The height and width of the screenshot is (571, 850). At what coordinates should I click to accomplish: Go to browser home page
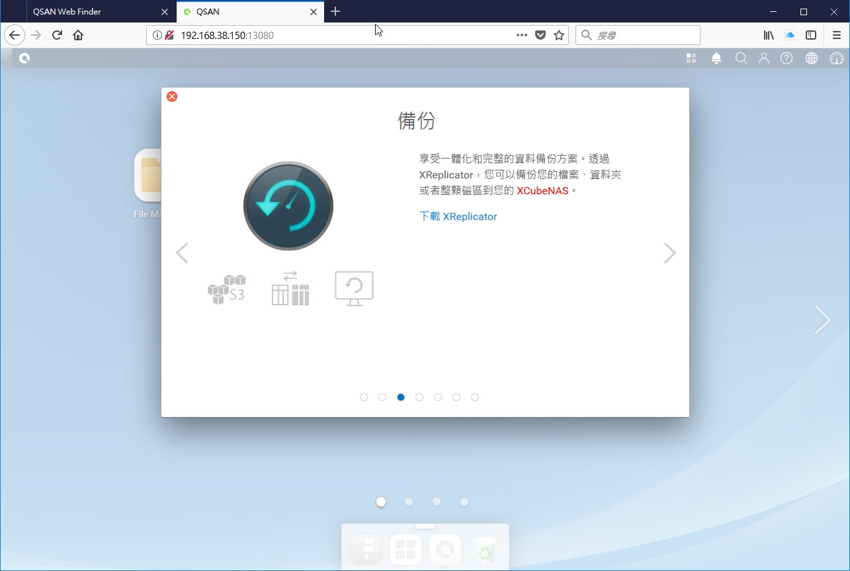coord(78,35)
